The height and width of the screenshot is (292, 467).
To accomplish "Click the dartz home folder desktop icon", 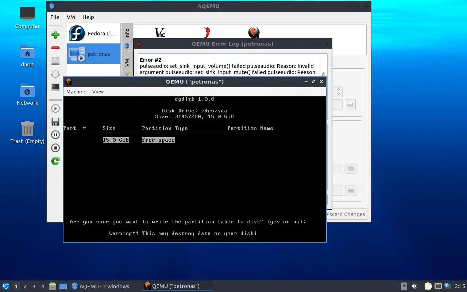I will pos(27,56).
